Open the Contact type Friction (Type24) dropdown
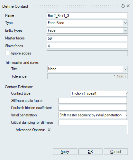The height and width of the screenshot is (160, 133). coord(126,93)
